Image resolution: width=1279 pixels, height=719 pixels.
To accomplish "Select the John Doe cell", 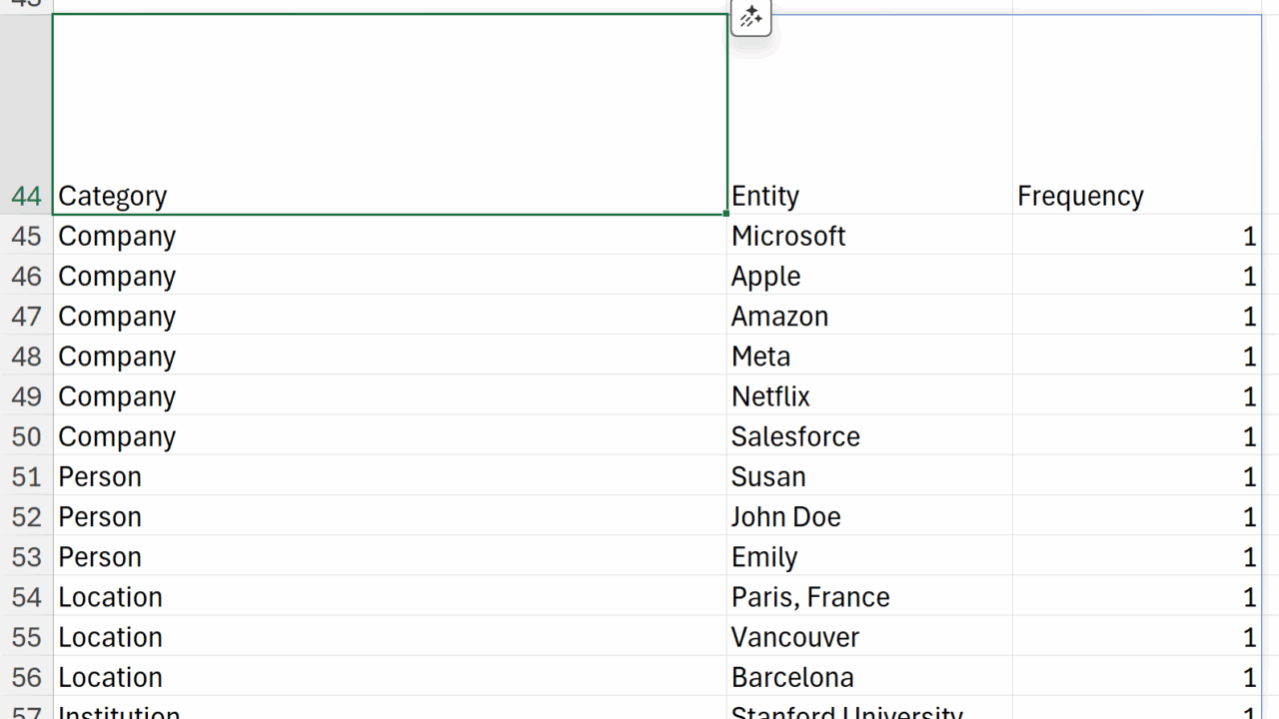I will [x=869, y=516].
